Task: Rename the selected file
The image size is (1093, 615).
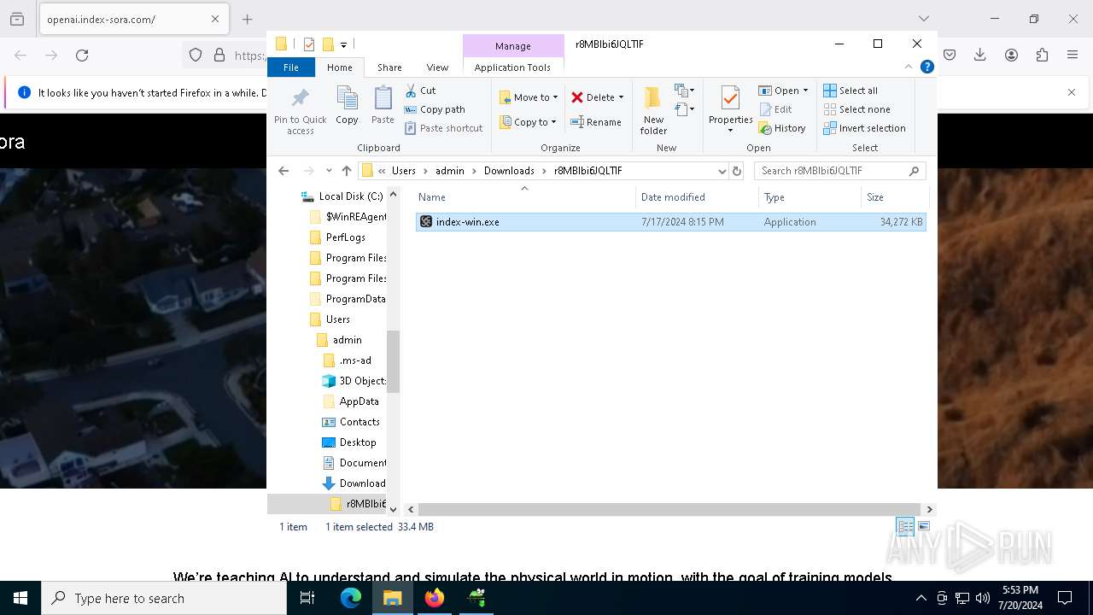Action: (x=596, y=122)
